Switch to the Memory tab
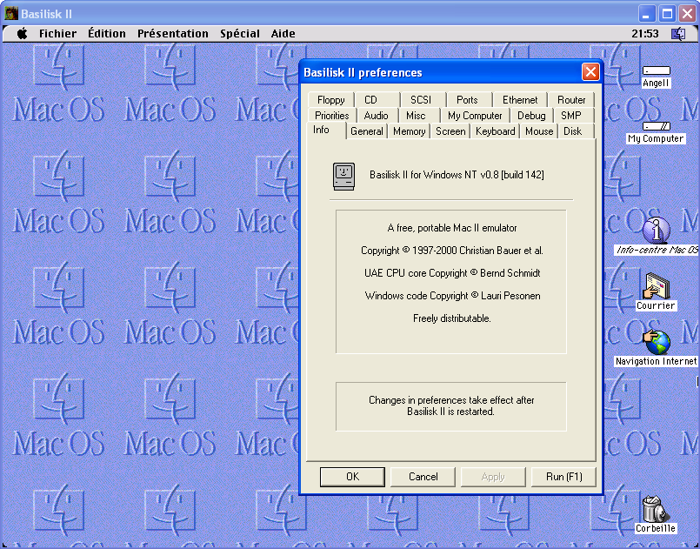The width and height of the screenshot is (700, 549). 409,131
